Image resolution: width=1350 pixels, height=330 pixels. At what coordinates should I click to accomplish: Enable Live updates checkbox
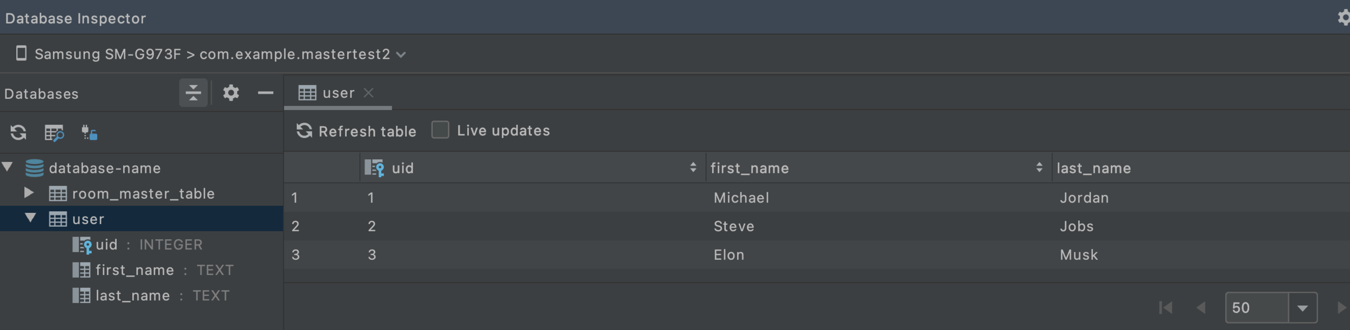pos(440,130)
